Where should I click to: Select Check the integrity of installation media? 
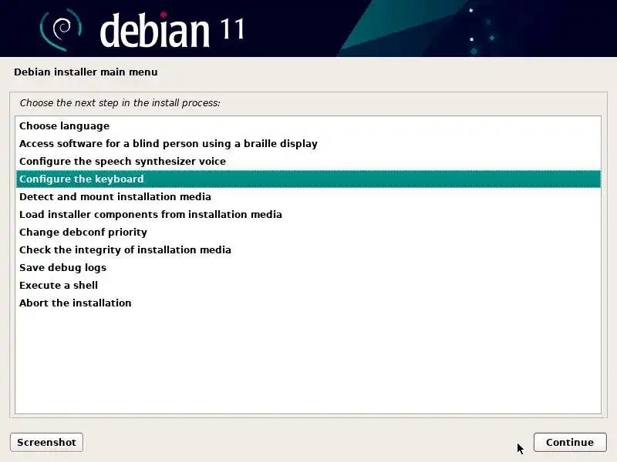coord(308,249)
